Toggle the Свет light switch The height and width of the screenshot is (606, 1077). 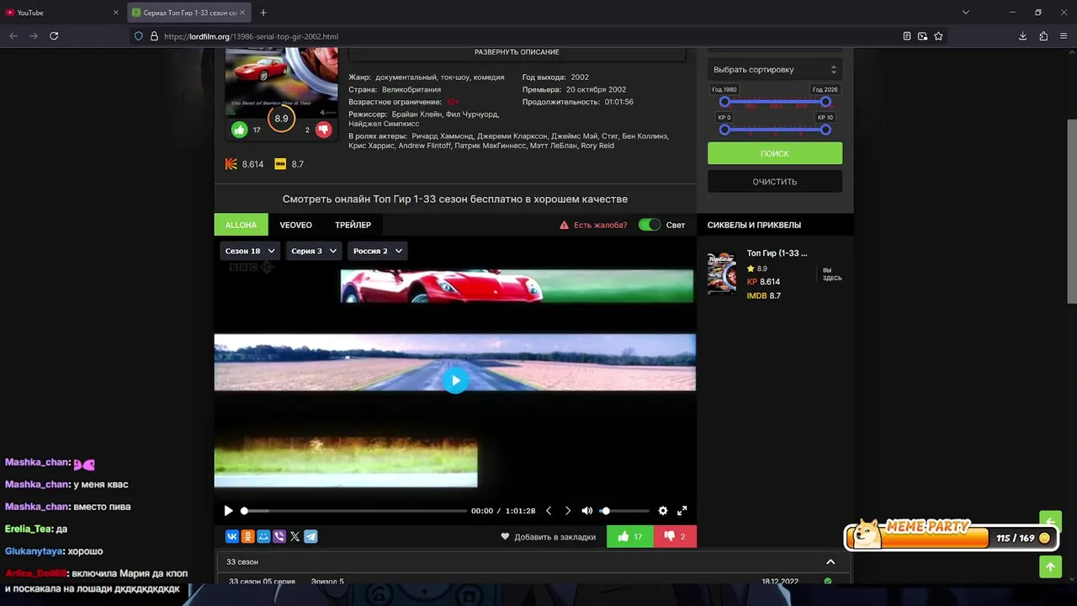[x=650, y=225]
